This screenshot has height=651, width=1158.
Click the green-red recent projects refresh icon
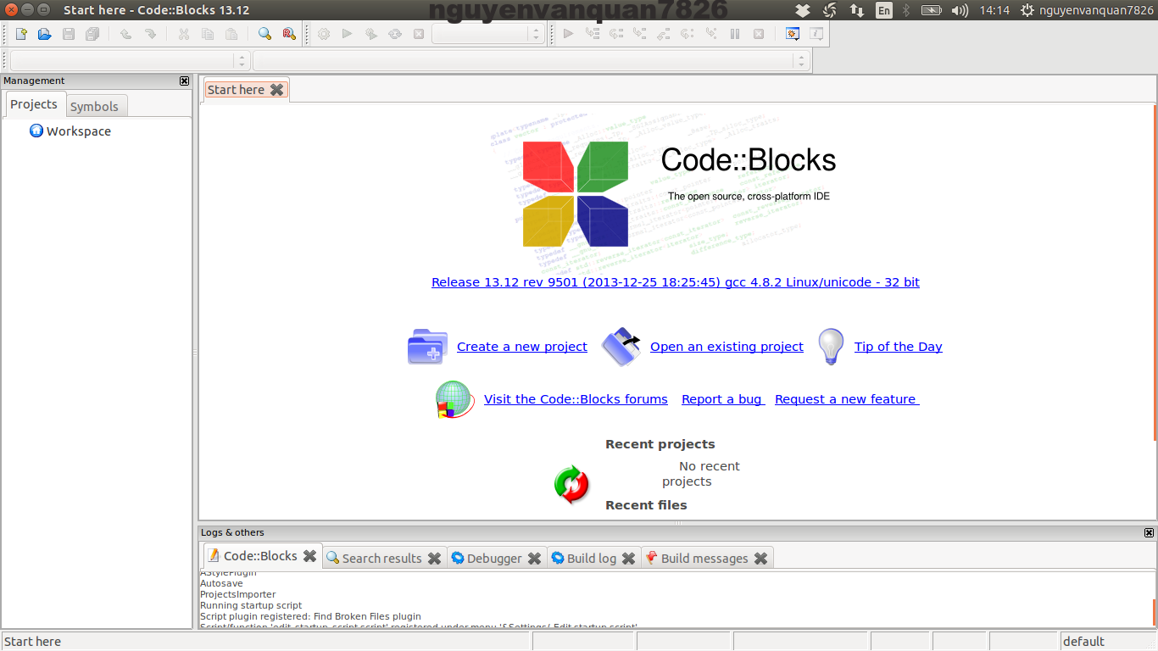coord(571,485)
